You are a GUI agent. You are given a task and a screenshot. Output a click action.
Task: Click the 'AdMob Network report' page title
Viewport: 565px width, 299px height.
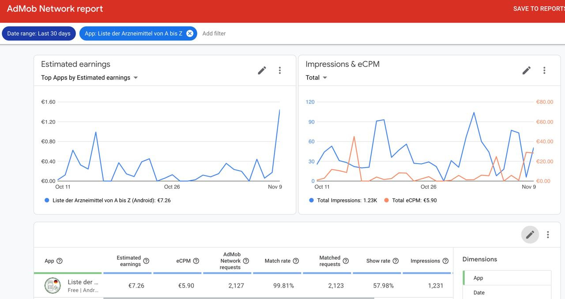coord(55,9)
